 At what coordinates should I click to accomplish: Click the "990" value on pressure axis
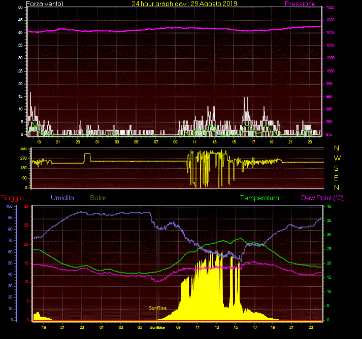pos(329,96)
